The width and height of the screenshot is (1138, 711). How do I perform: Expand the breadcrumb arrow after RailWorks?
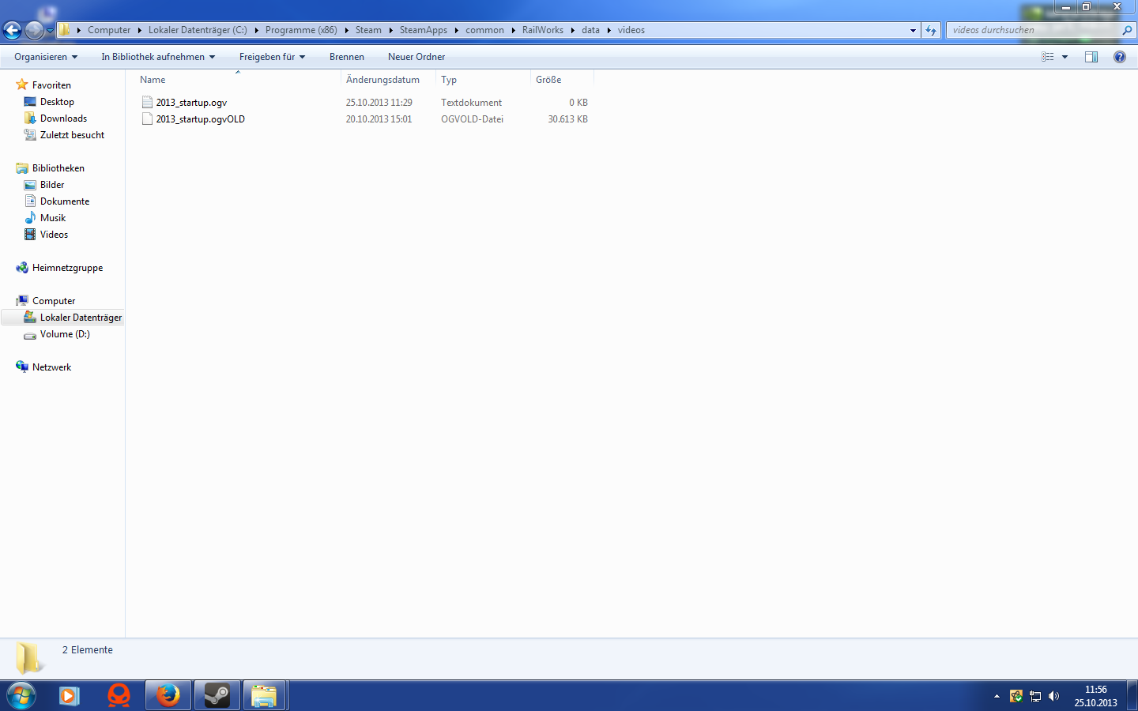573,30
